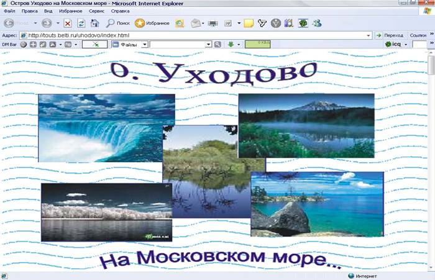Go to the Home page
The image size is (435, 280).
click(95, 23)
